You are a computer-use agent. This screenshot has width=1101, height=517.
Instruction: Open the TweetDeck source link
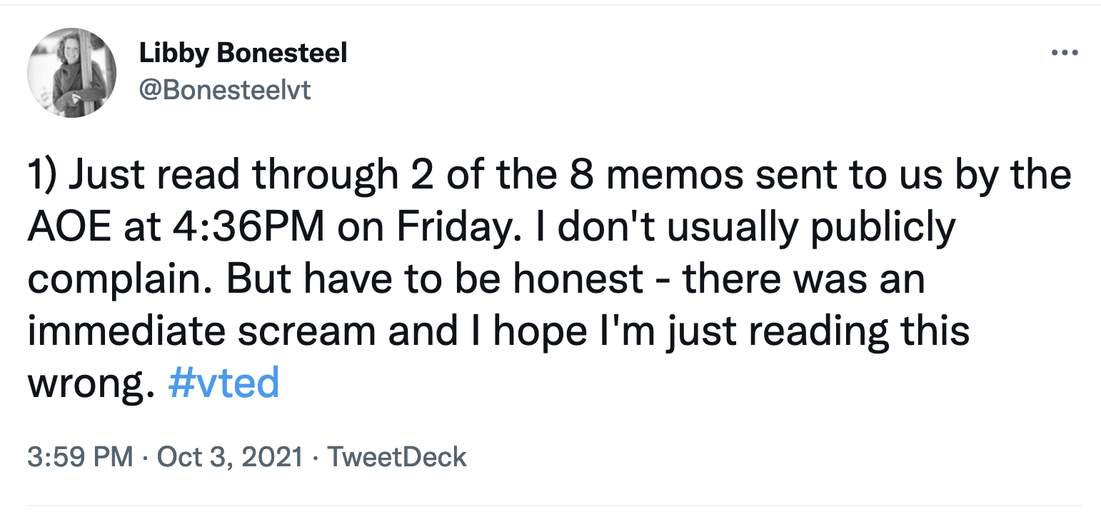(x=396, y=456)
